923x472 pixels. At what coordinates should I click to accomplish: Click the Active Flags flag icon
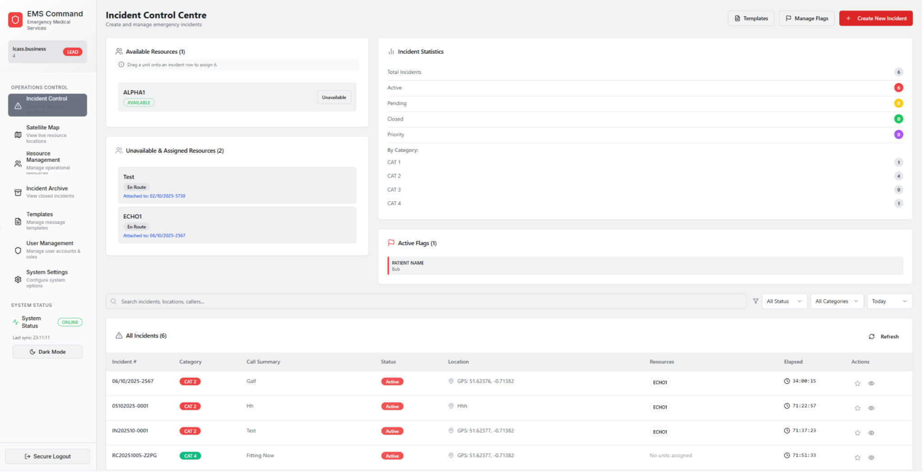coord(391,243)
